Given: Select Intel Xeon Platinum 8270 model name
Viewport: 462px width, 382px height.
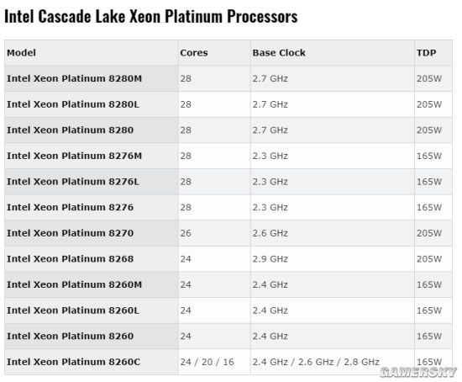Looking at the screenshot, I should tap(70, 233).
